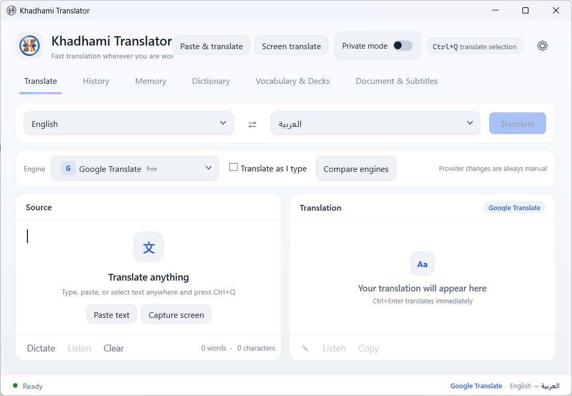This screenshot has width=572, height=396.
Task: Click the Paste text button
Action: point(111,315)
